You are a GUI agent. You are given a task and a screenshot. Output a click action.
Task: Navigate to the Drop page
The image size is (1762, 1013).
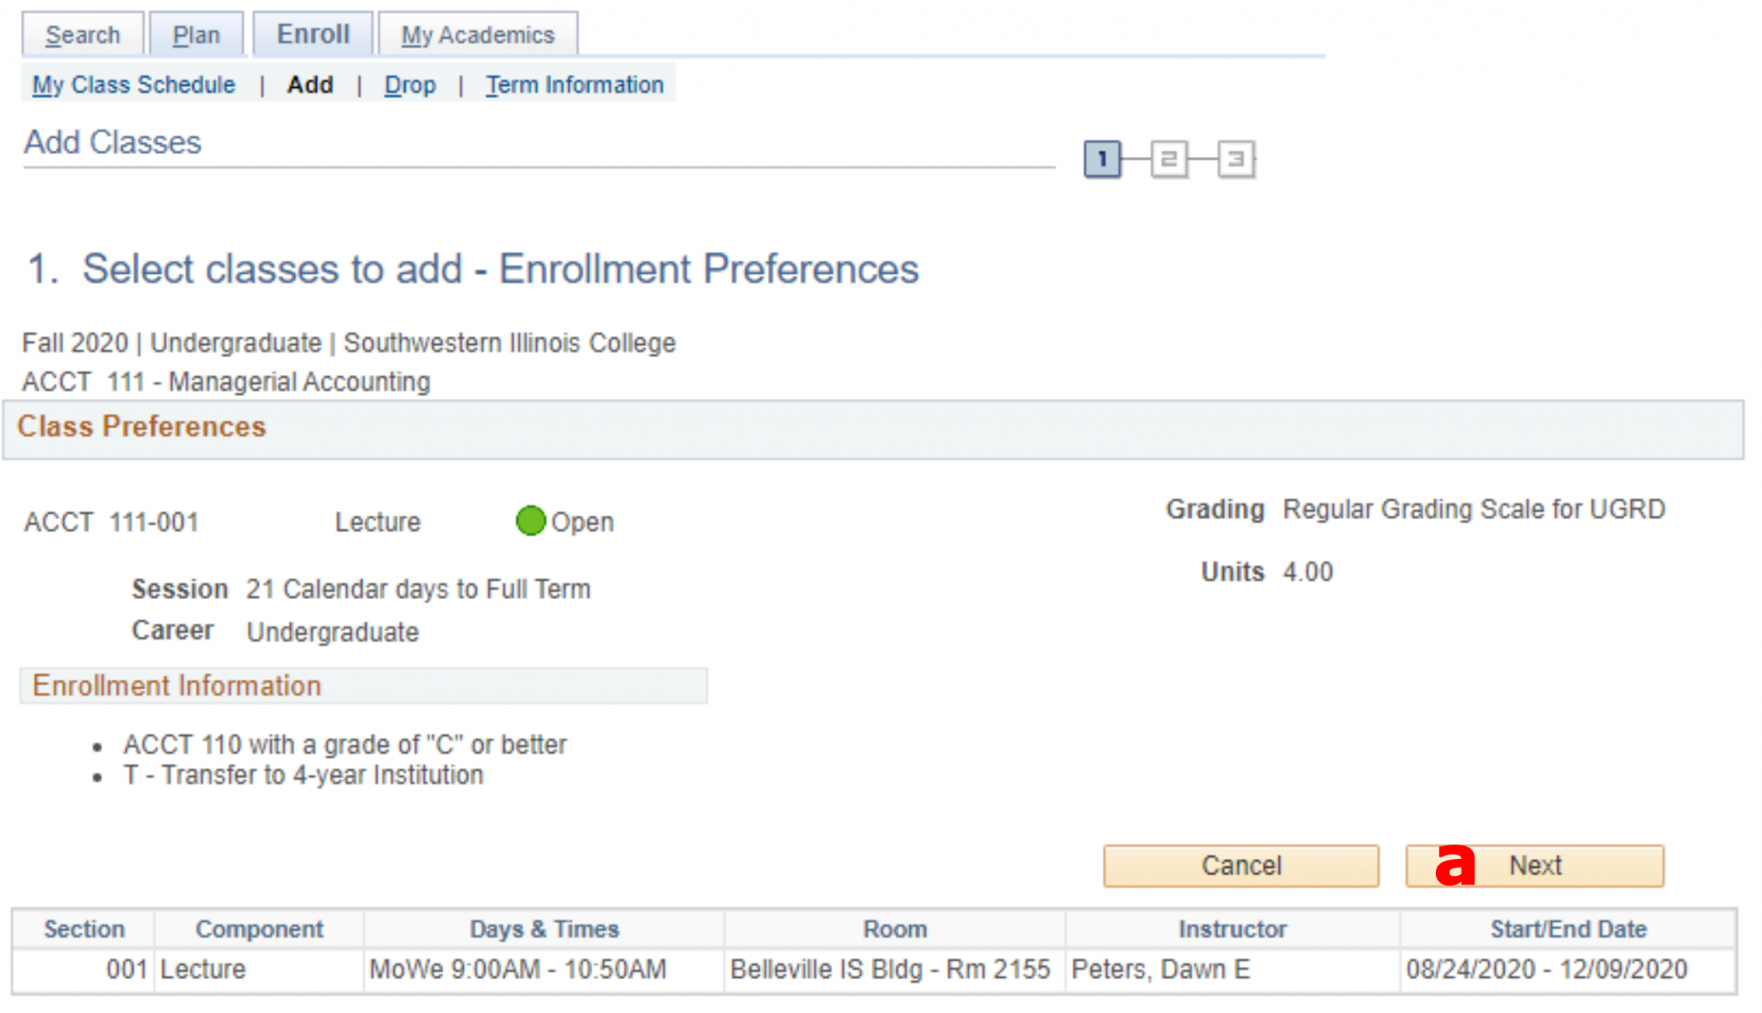point(410,84)
